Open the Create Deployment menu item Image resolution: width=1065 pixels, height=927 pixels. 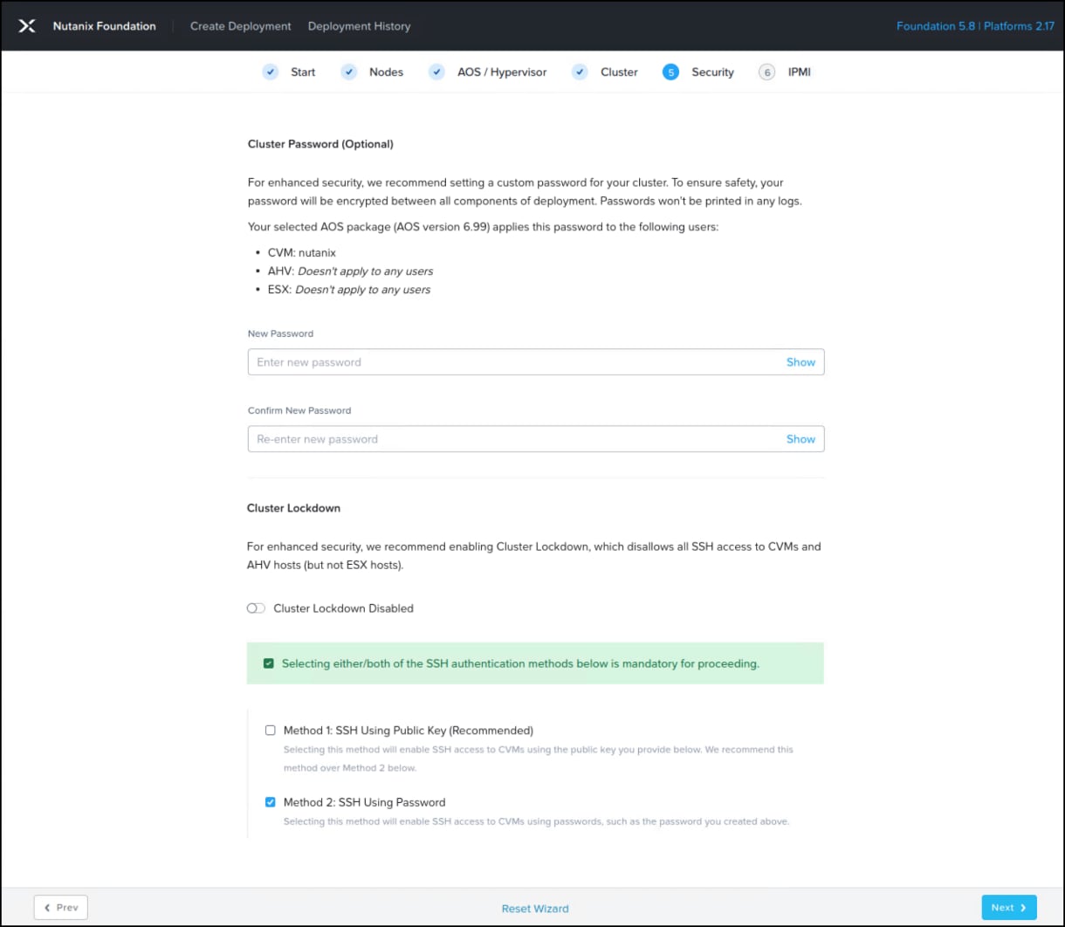241,26
